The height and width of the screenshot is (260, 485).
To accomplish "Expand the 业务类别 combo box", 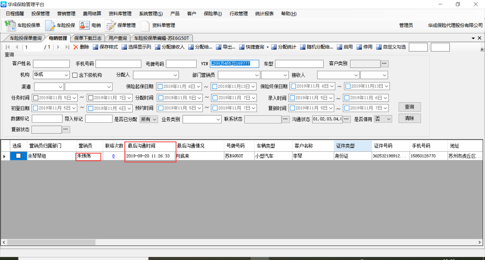I will click(x=218, y=119).
